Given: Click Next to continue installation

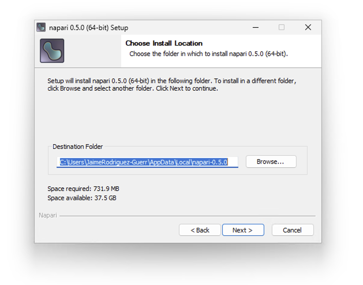Looking at the screenshot, I should (243, 230).
